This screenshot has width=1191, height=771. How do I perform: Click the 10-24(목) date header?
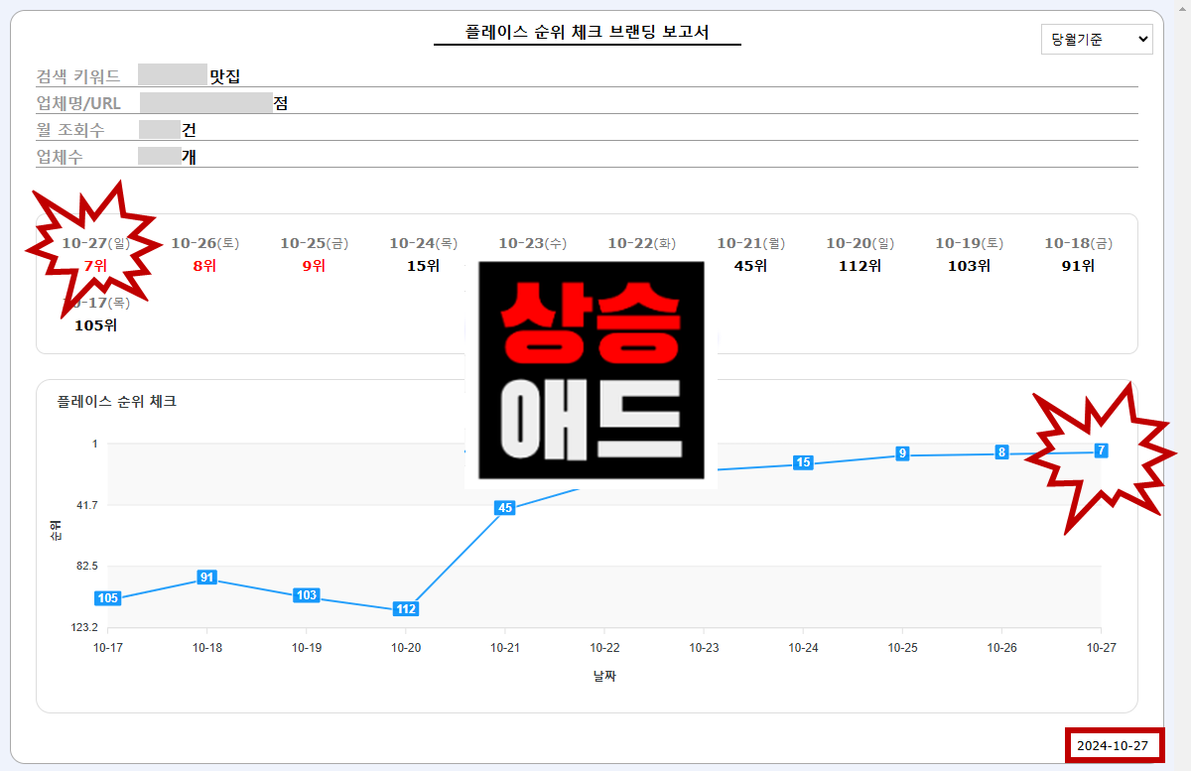[x=424, y=243]
